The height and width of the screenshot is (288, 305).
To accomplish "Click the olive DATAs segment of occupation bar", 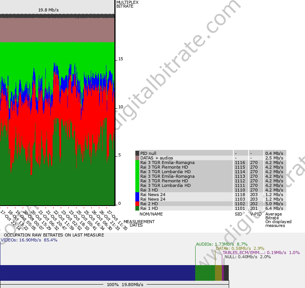I will coord(218,273).
